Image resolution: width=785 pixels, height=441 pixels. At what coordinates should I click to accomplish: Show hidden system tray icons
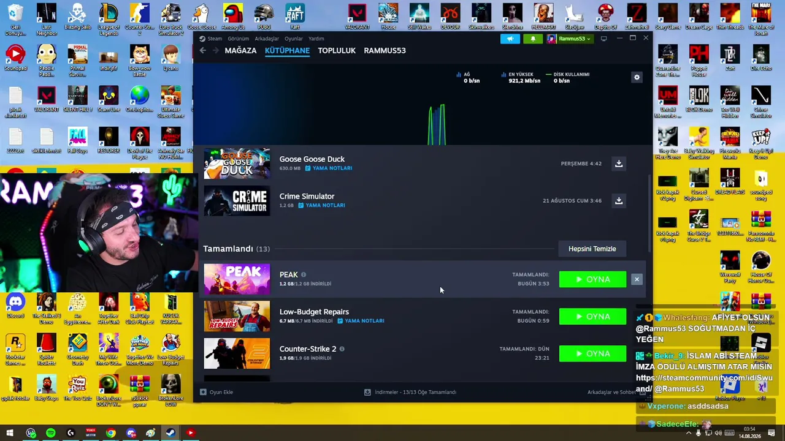coord(688,433)
